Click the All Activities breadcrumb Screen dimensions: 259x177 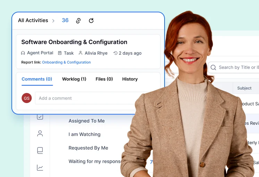click(33, 20)
